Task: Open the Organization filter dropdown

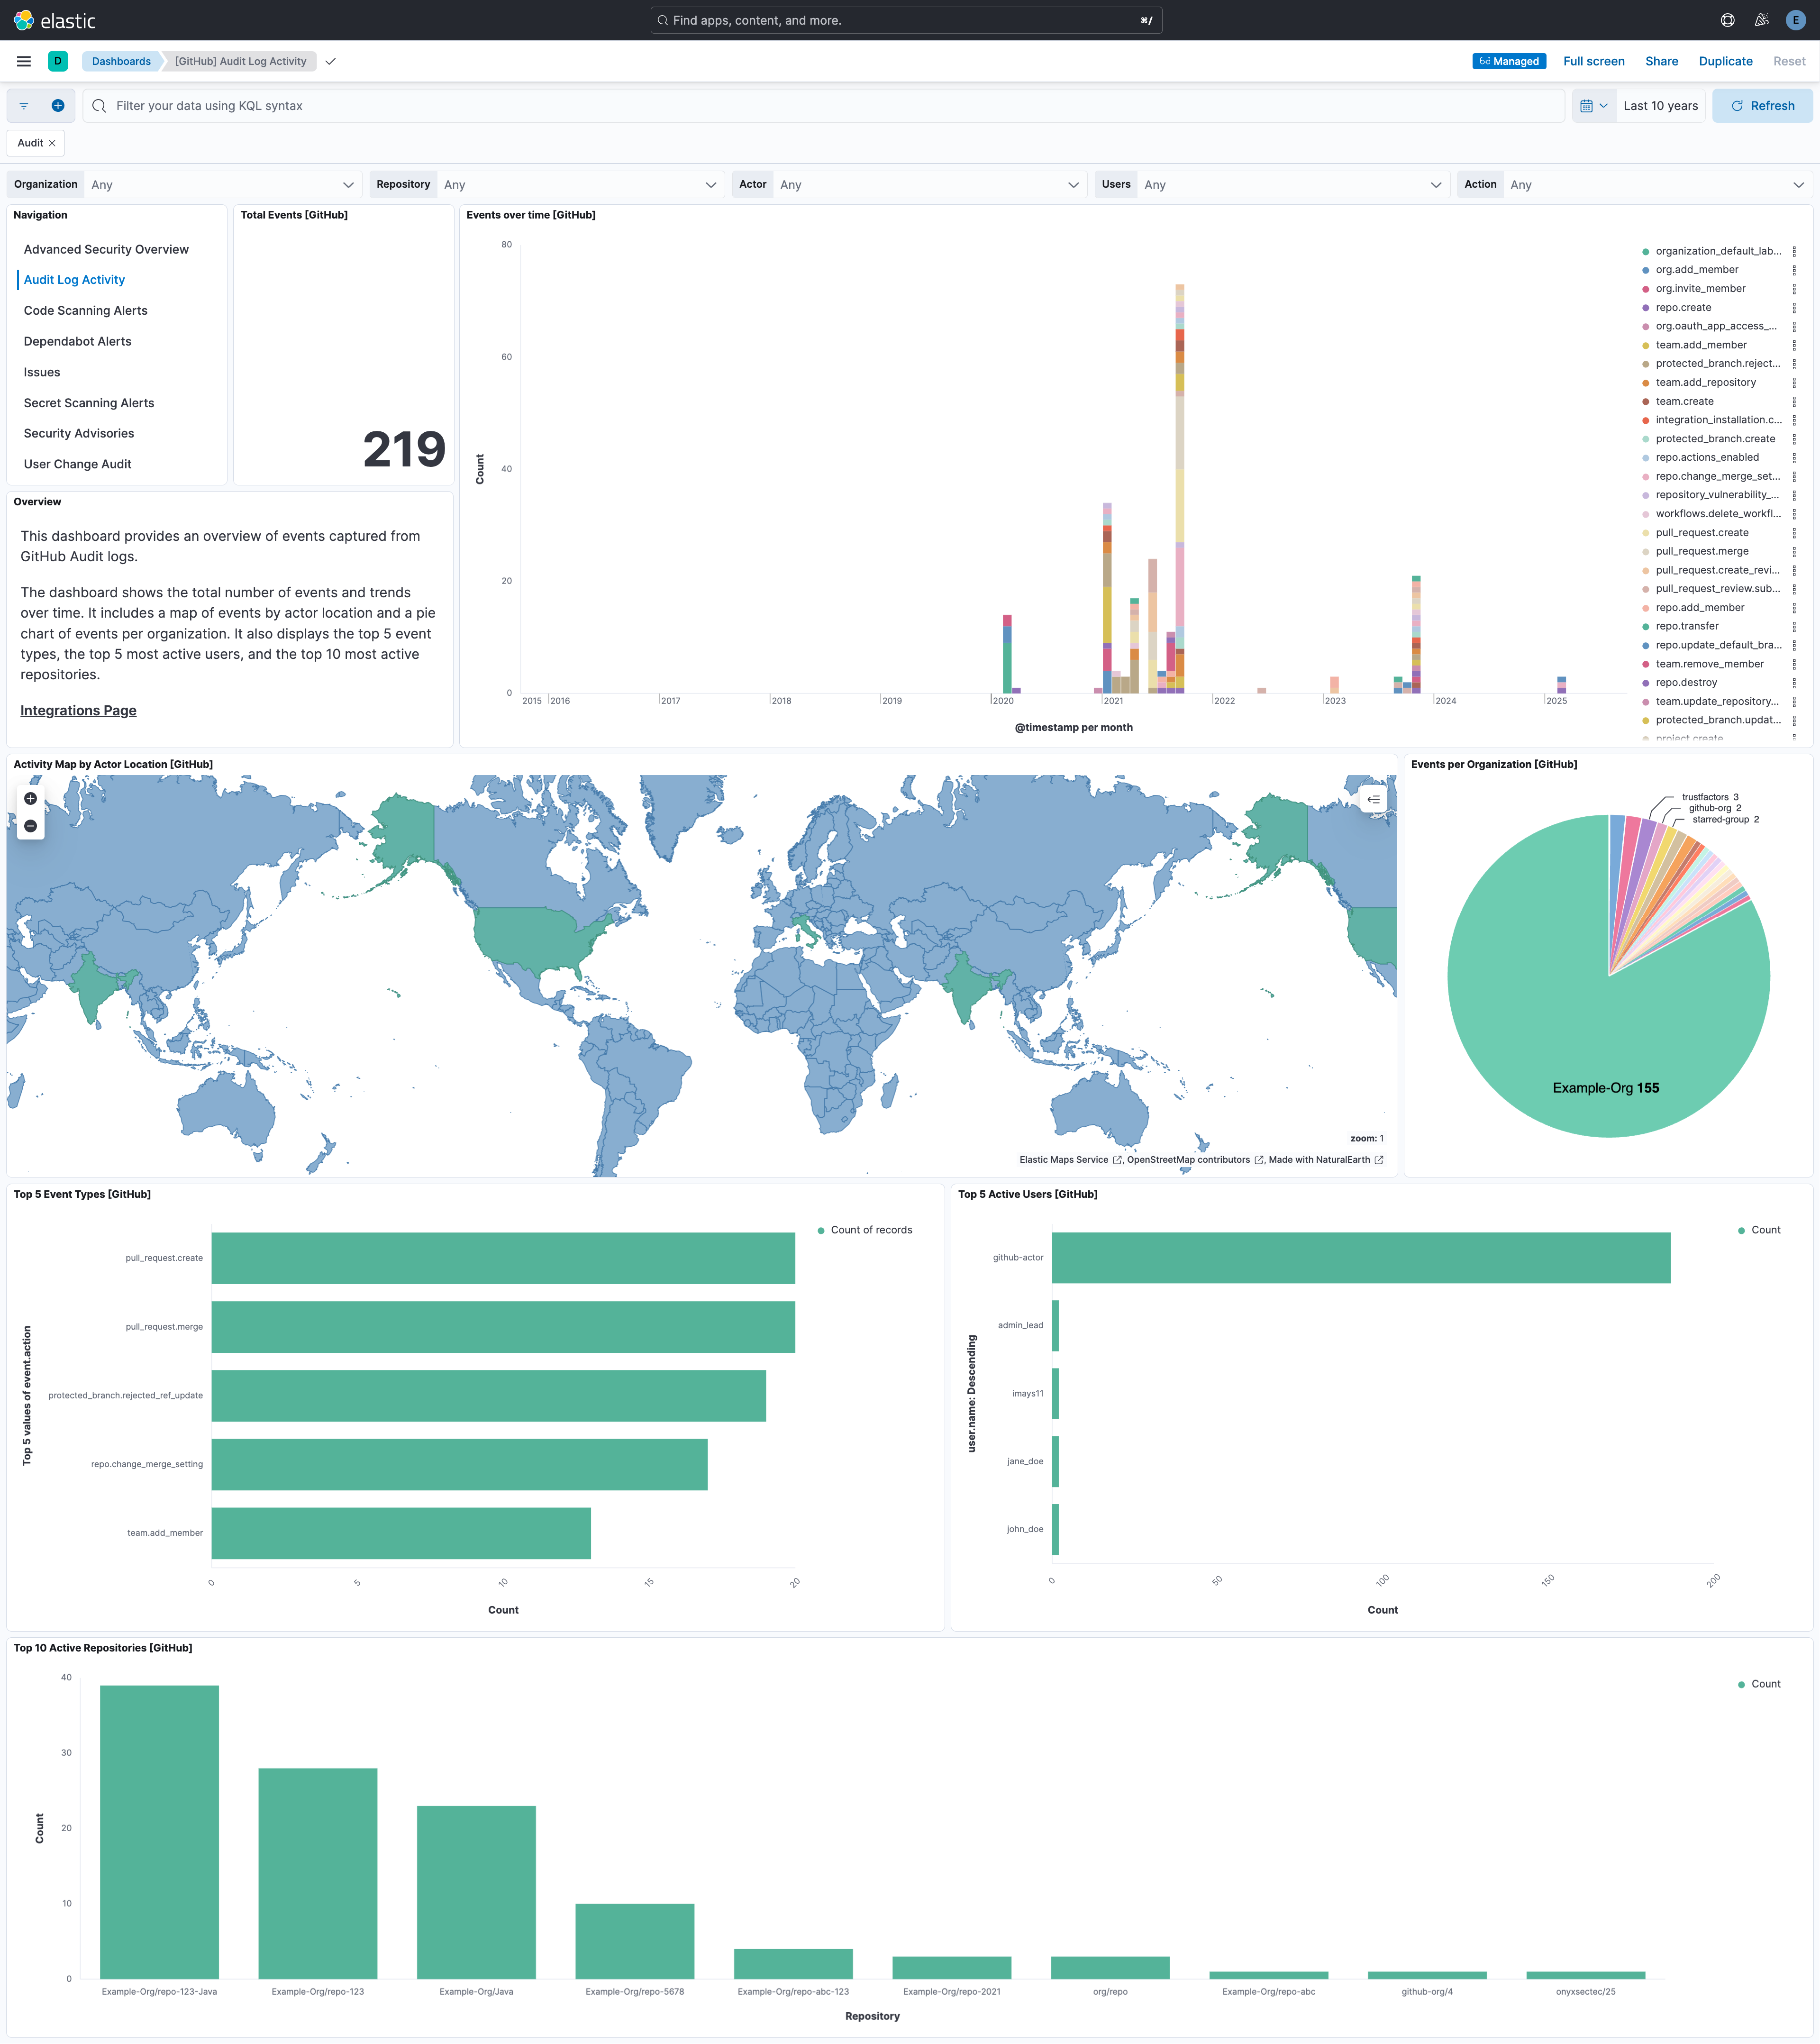Action: pyautogui.click(x=347, y=184)
